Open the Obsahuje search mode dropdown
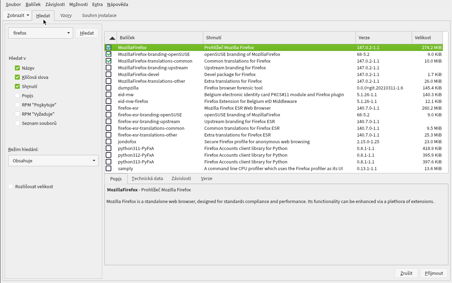Viewport: 452px width, 283px height. click(53, 161)
